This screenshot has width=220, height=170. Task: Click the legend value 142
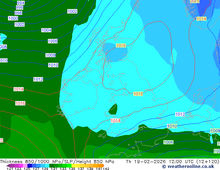pyautogui.click(x=106, y=169)
